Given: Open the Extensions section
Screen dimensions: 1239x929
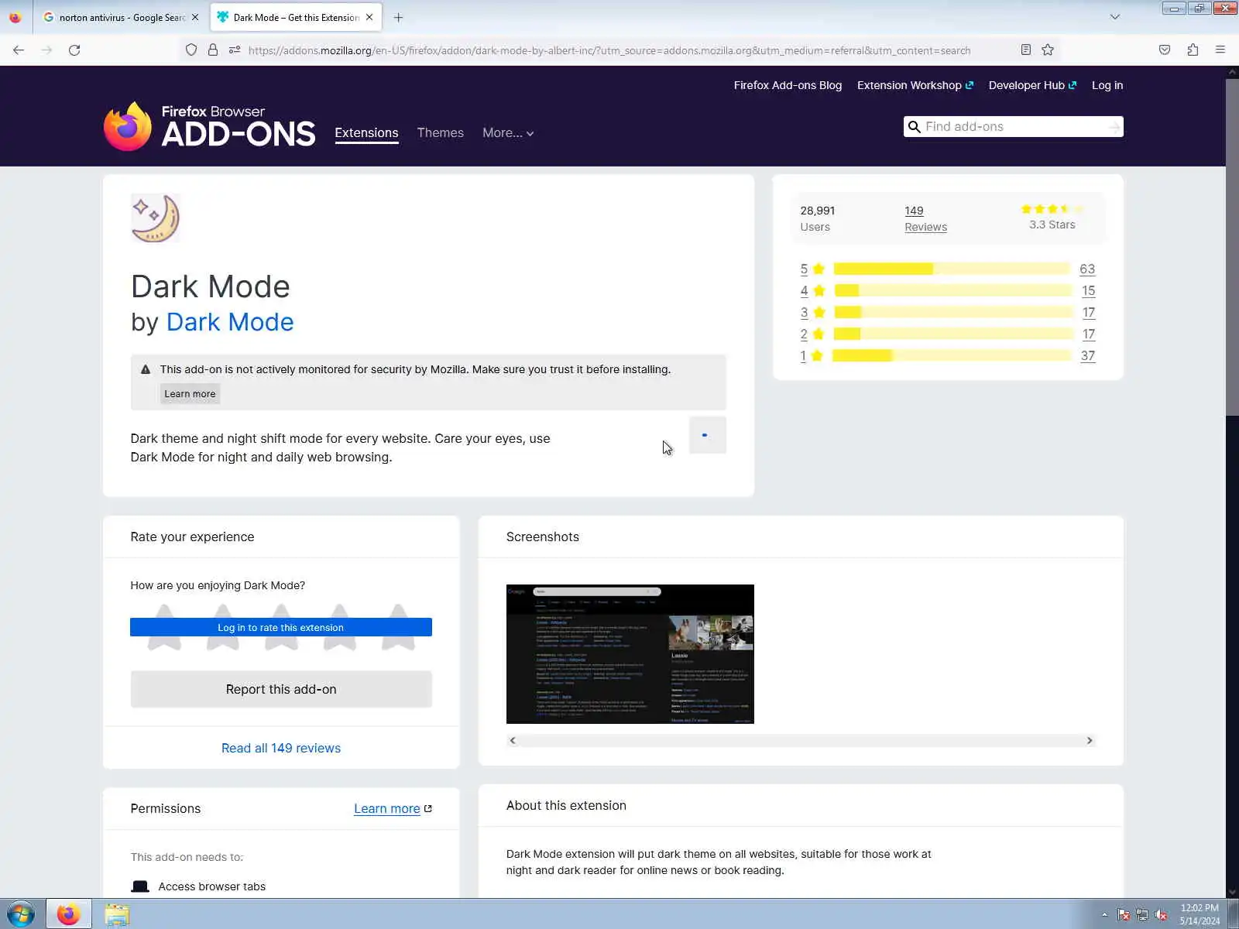Looking at the screenshot, I should [x=366, y=133].
